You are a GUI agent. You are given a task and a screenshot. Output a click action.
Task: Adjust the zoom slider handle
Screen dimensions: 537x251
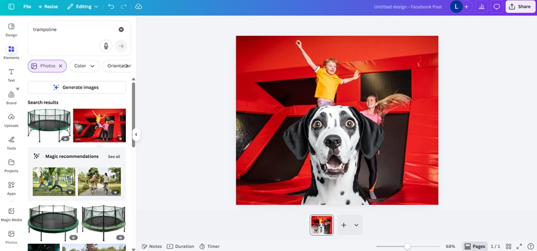tap(407, 246)
